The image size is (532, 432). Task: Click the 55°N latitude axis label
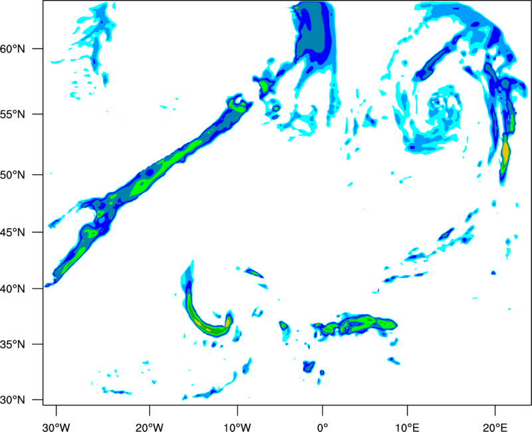tap(13, 114)
